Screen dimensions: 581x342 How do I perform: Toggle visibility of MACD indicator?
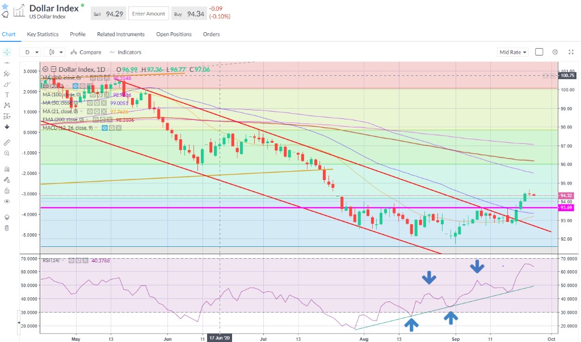tap(105, 128)
